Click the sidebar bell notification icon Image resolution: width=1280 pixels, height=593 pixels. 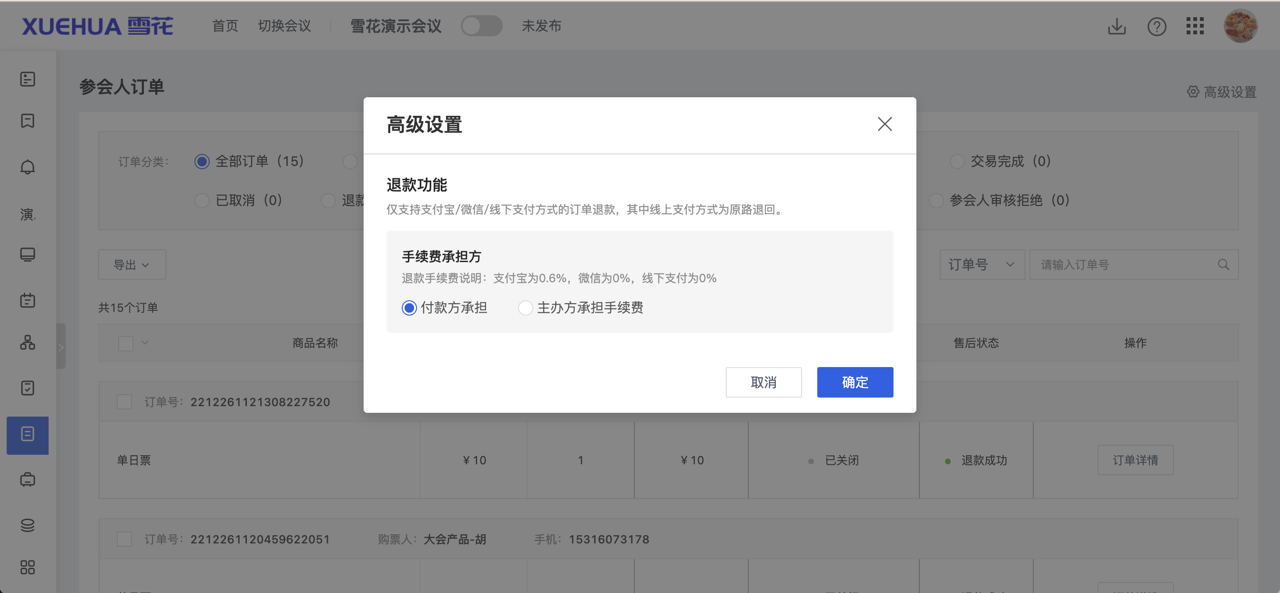tap(27, 167)
